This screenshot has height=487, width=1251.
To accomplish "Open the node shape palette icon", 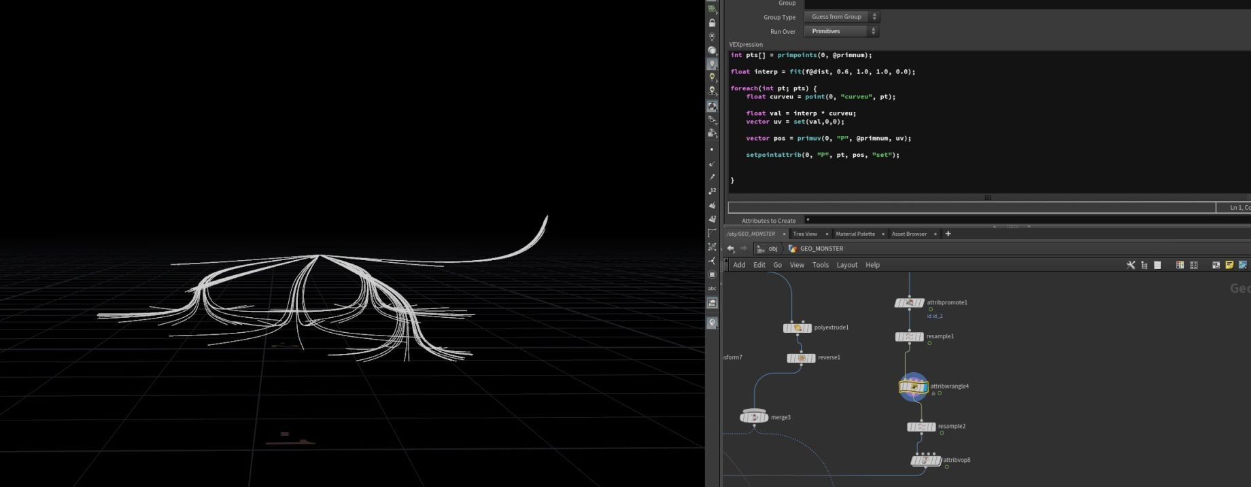I will [x=1193, y=265].
